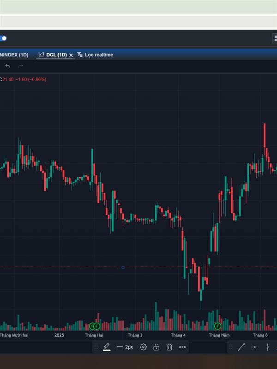Select the vertical line tool
The image size is (277, 369).
point(268,347)
